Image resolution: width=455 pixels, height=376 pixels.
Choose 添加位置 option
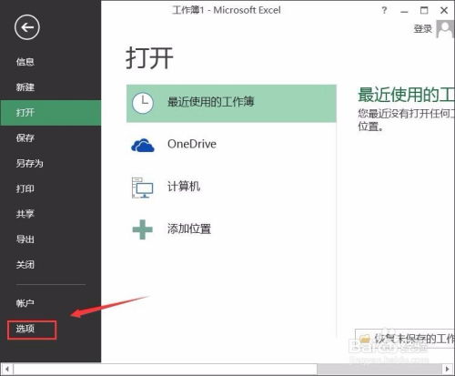[189, 229]
